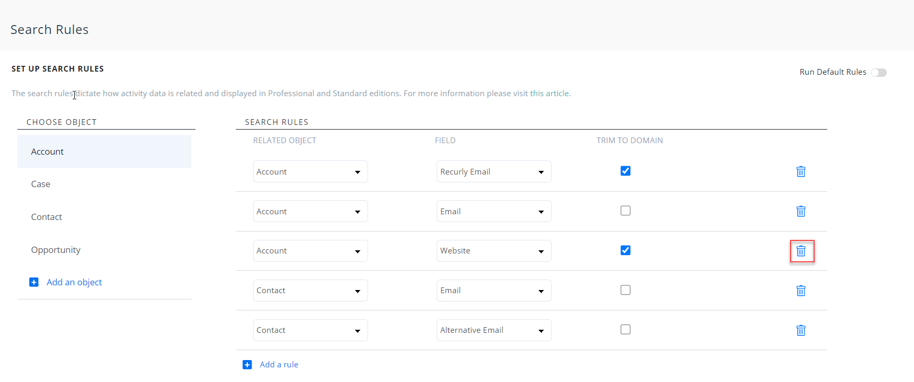This screenshot has height=382, width=914.
Task: Open the Recurly Email field dropdown
Action: 494,171
